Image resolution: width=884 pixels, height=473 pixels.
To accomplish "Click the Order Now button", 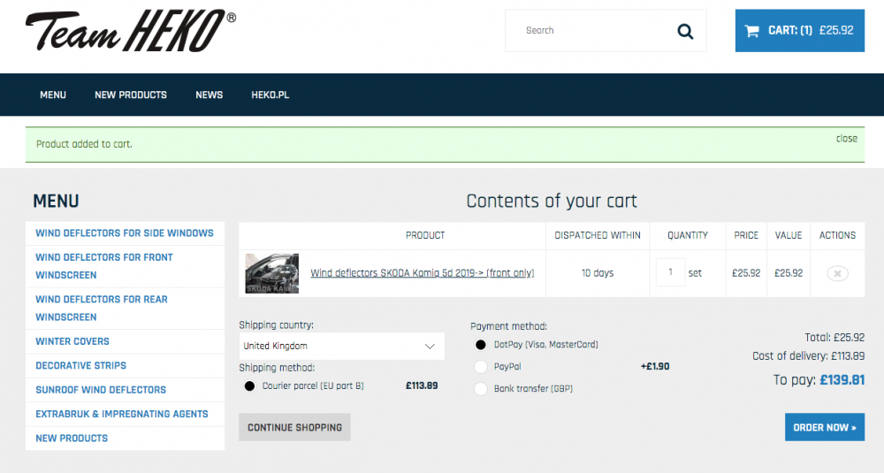I will 824,427.
